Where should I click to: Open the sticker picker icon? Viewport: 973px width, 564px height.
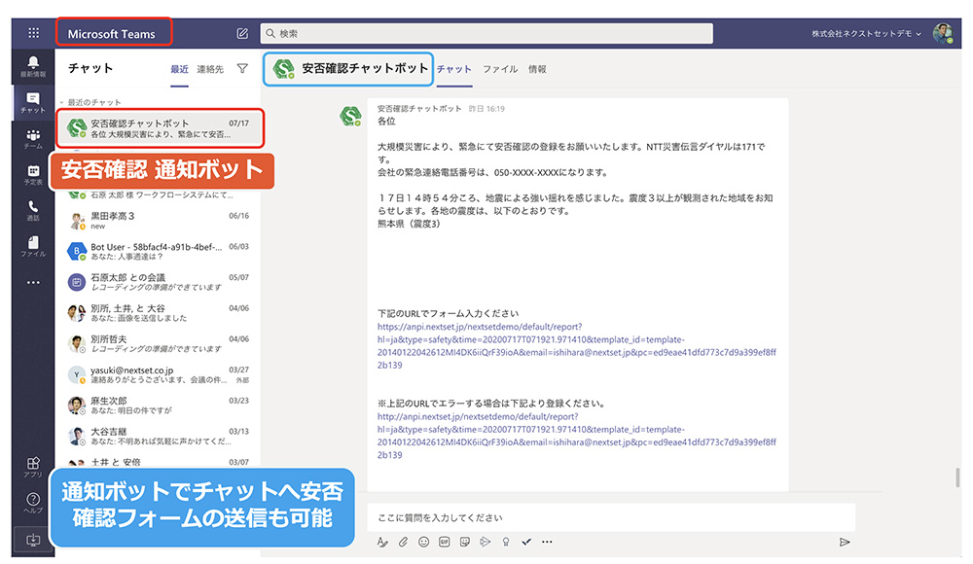pos(465,543)
